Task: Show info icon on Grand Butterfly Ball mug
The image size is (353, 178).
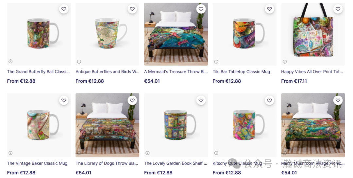Action: tap(10, 61)
